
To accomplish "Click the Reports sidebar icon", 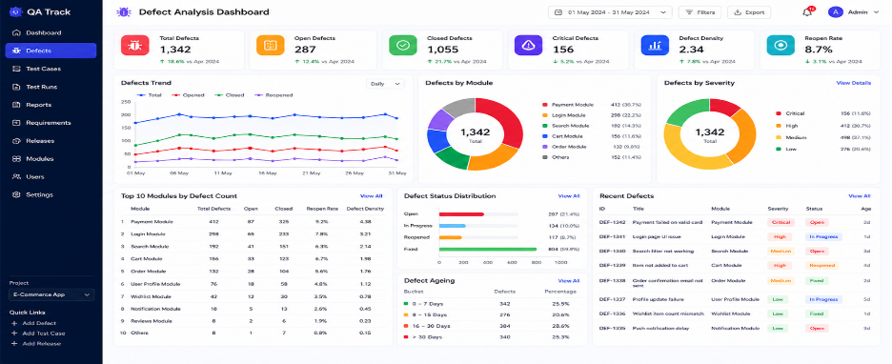I will [x=16, y=105].
